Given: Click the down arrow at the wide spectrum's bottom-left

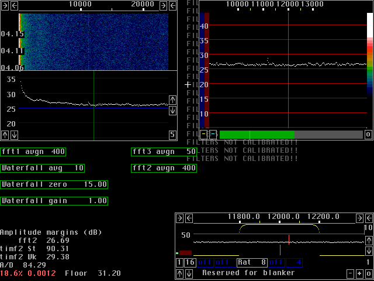Looking at the screenshot, I should 14,135.
